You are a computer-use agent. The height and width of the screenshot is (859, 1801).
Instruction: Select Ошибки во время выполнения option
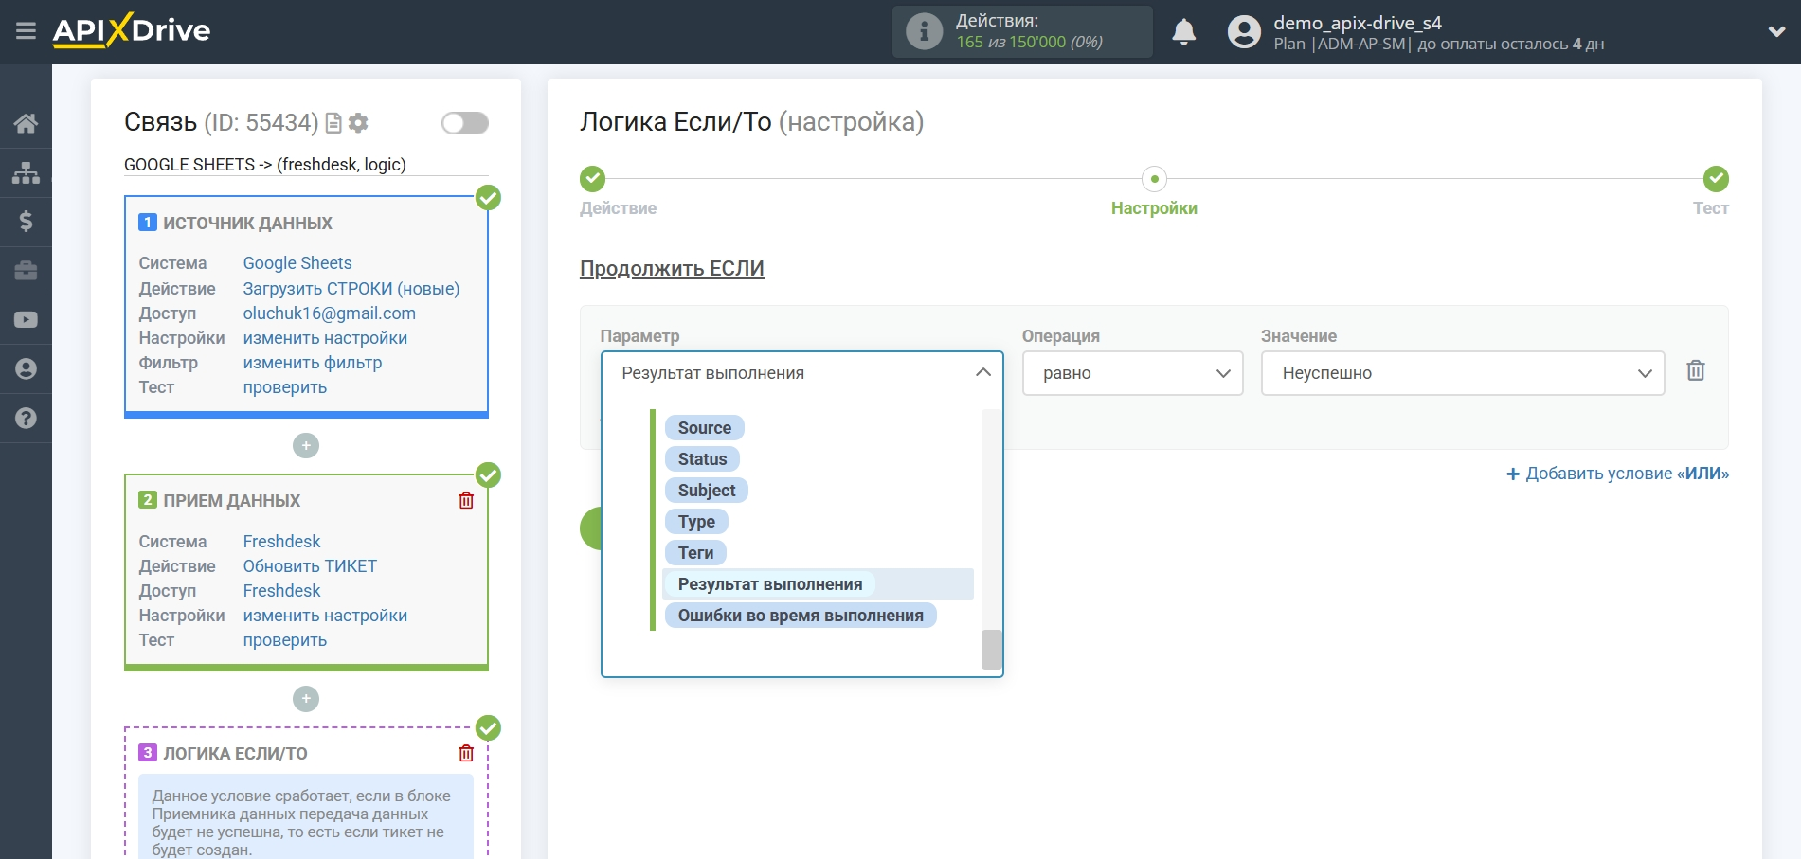[x=801, y=616]
